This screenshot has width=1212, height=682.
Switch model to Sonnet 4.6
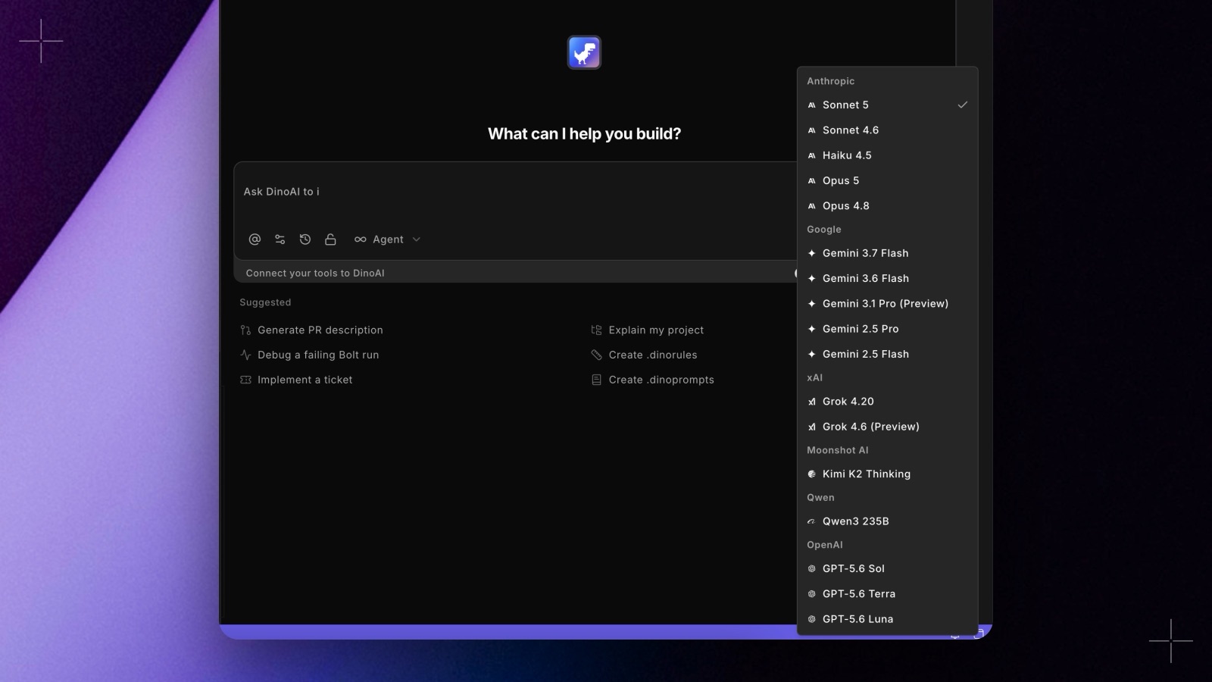click(x=887, y=130)
